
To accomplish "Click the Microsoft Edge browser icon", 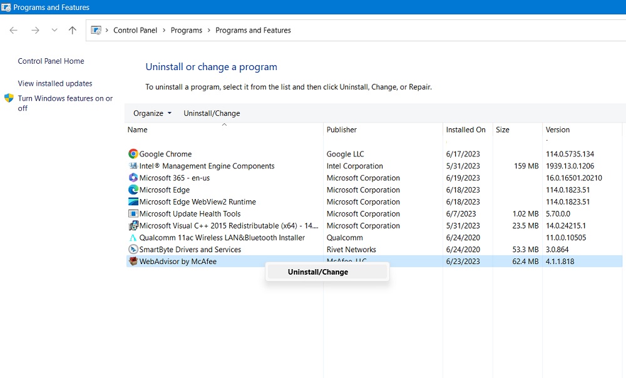I will pos(133,190).
